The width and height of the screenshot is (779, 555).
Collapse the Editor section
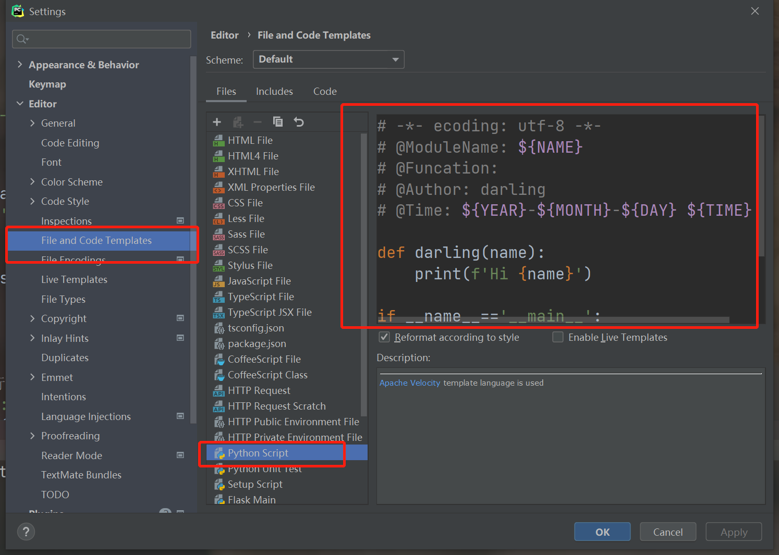tap(20, 103)
